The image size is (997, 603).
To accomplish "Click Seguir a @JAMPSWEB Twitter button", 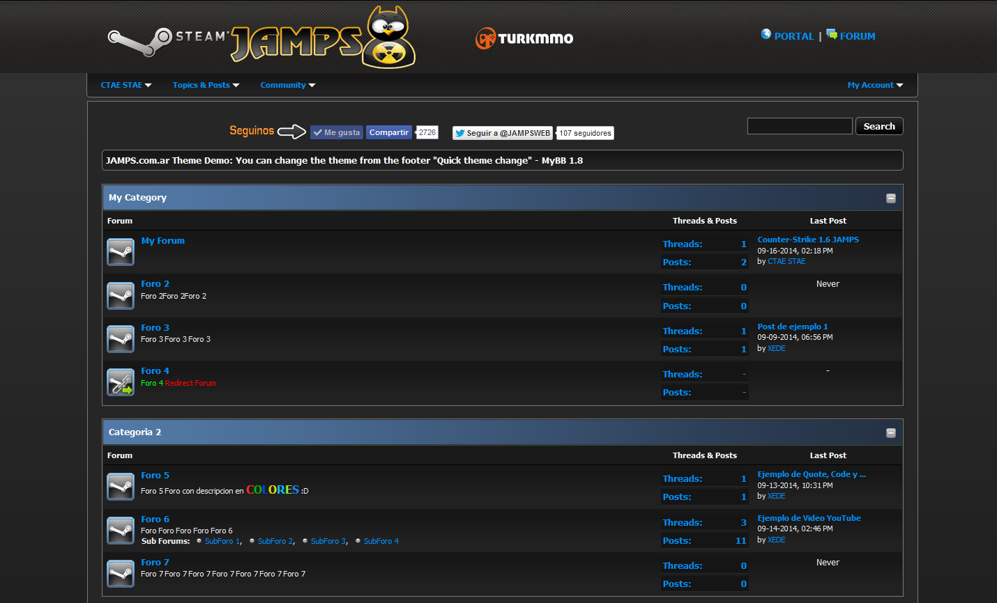I will point(502,133).
